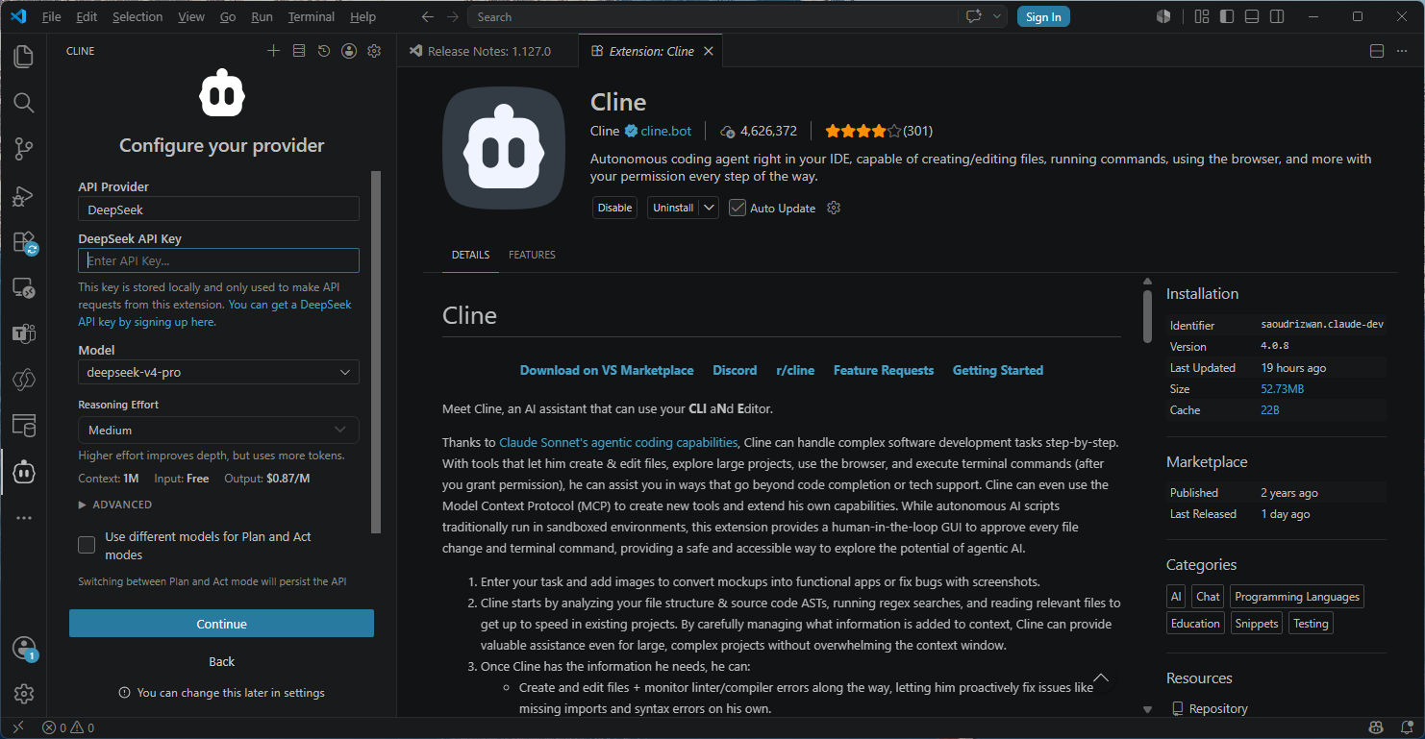Toggle the bottom panel visibility

[1252, 16]
